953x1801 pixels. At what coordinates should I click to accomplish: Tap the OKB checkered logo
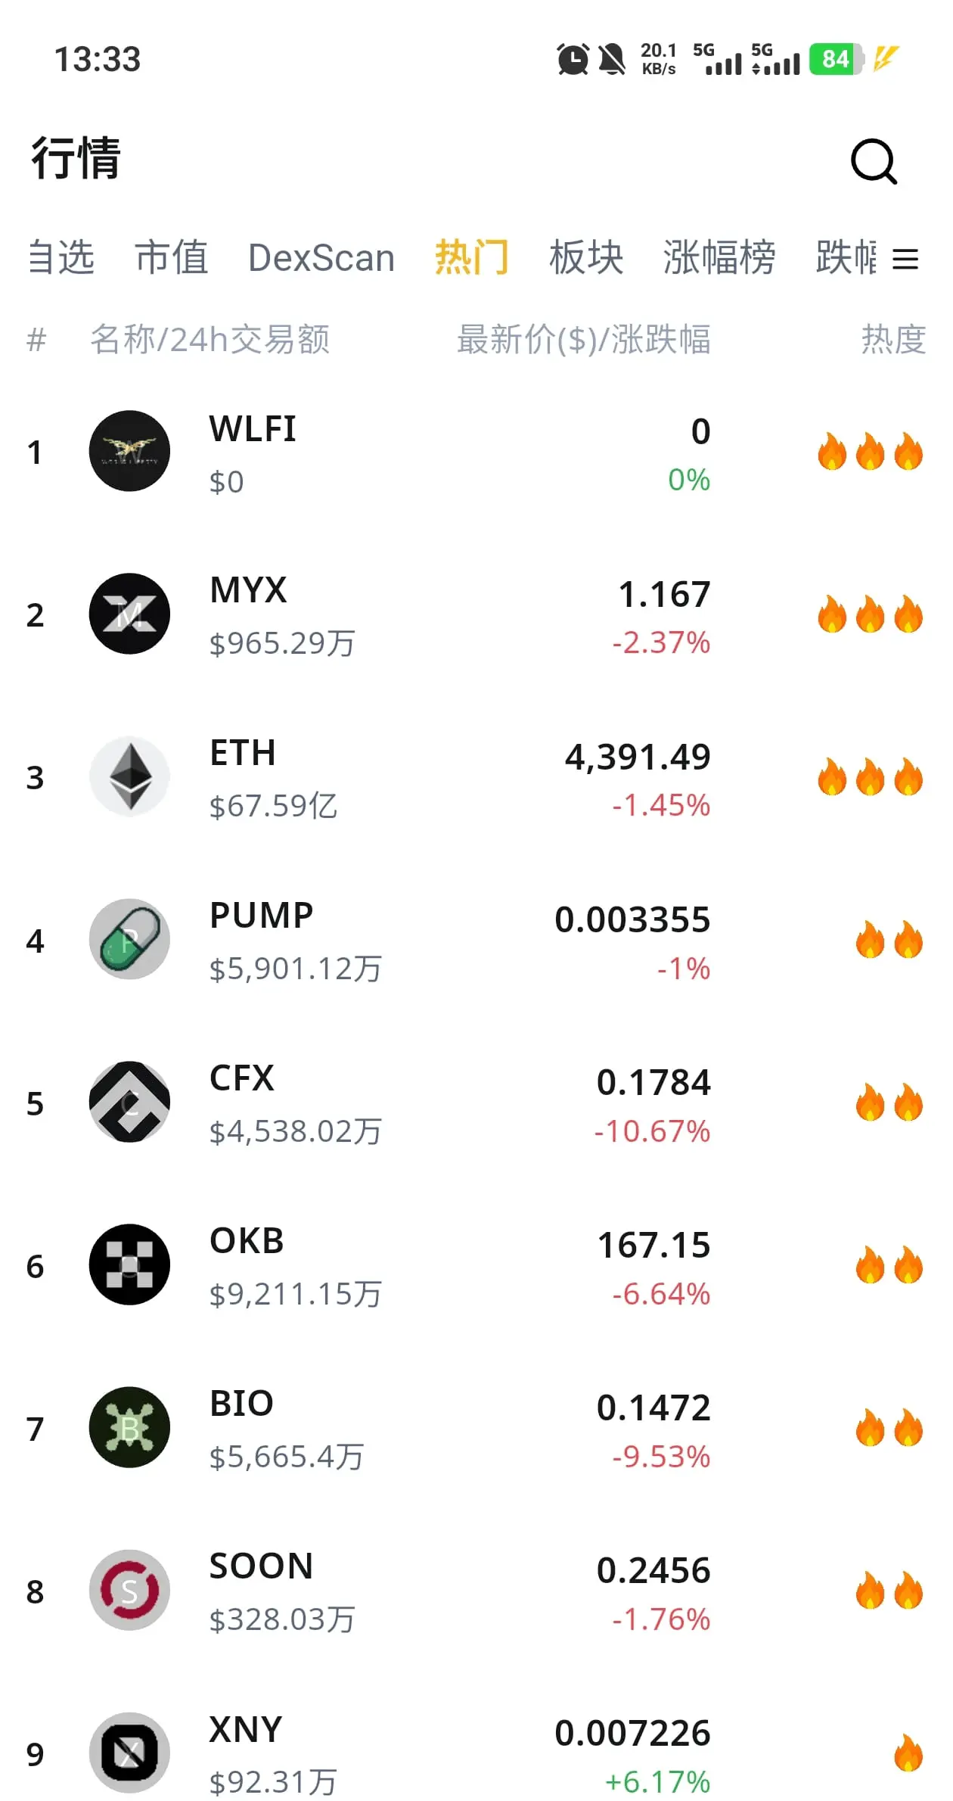(129, 1264)
